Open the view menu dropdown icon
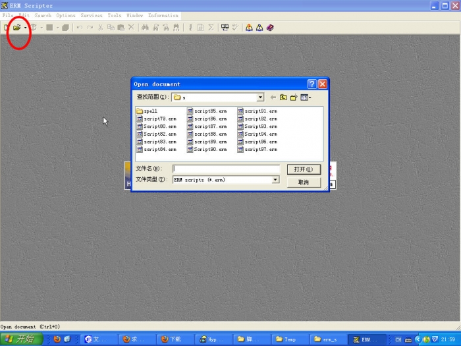Image resolution: width=461 pixels, height=346 pixels. 306,98
